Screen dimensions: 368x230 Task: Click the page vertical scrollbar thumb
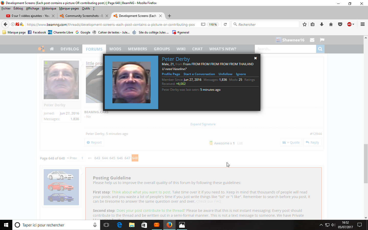pos(366,164)
